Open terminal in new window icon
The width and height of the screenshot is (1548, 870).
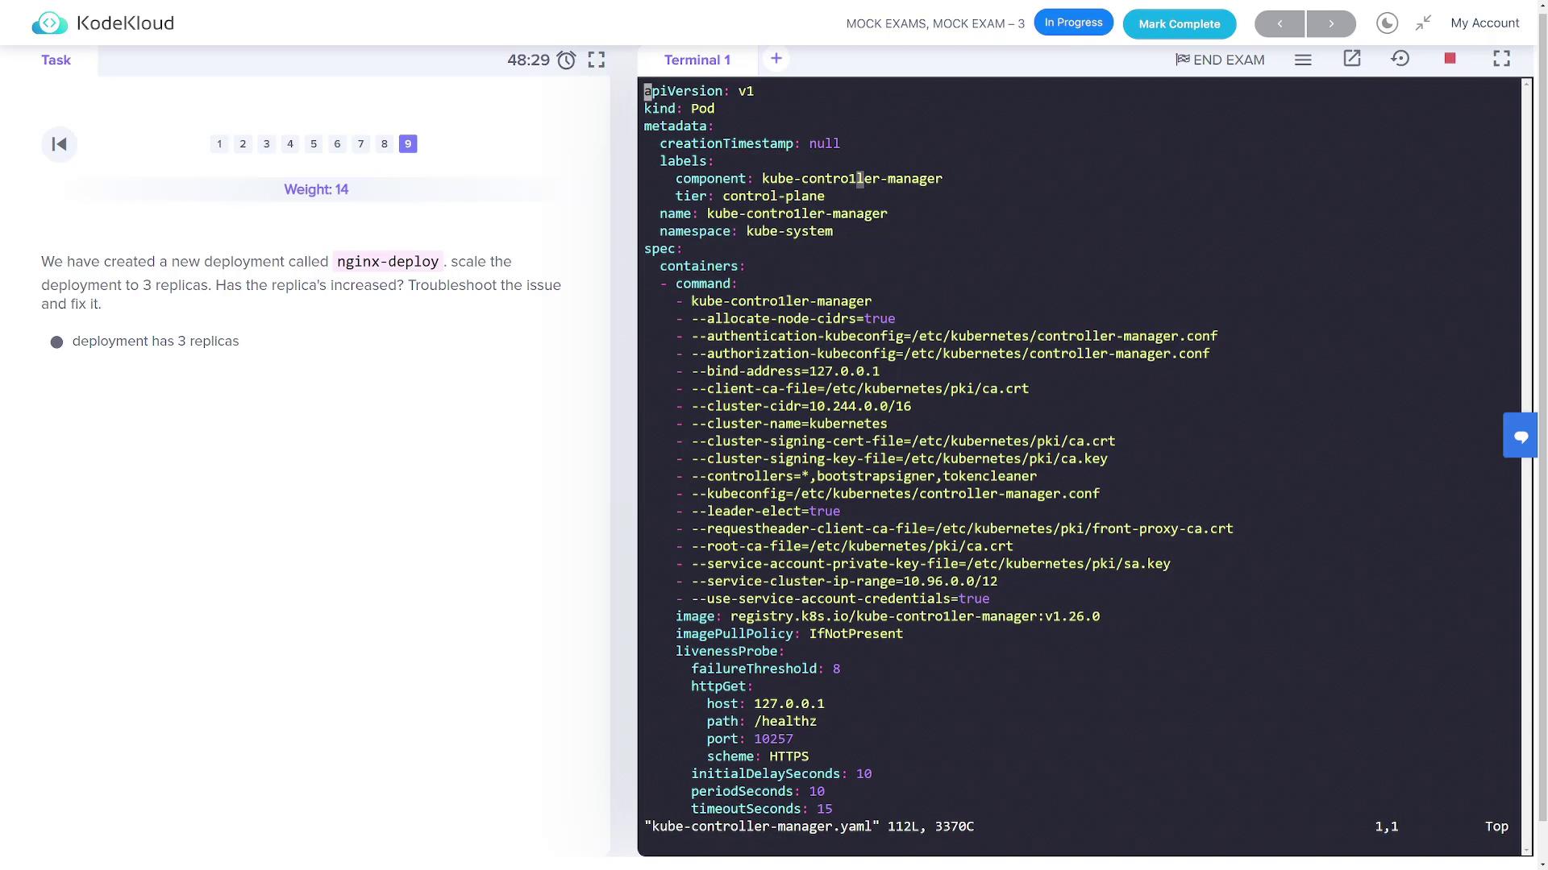click(1352, 59)
